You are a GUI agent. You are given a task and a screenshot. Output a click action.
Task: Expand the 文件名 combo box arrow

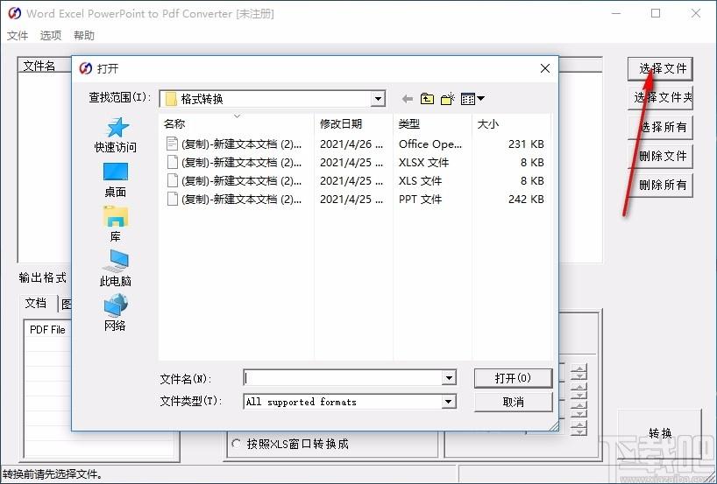(449, 377)
